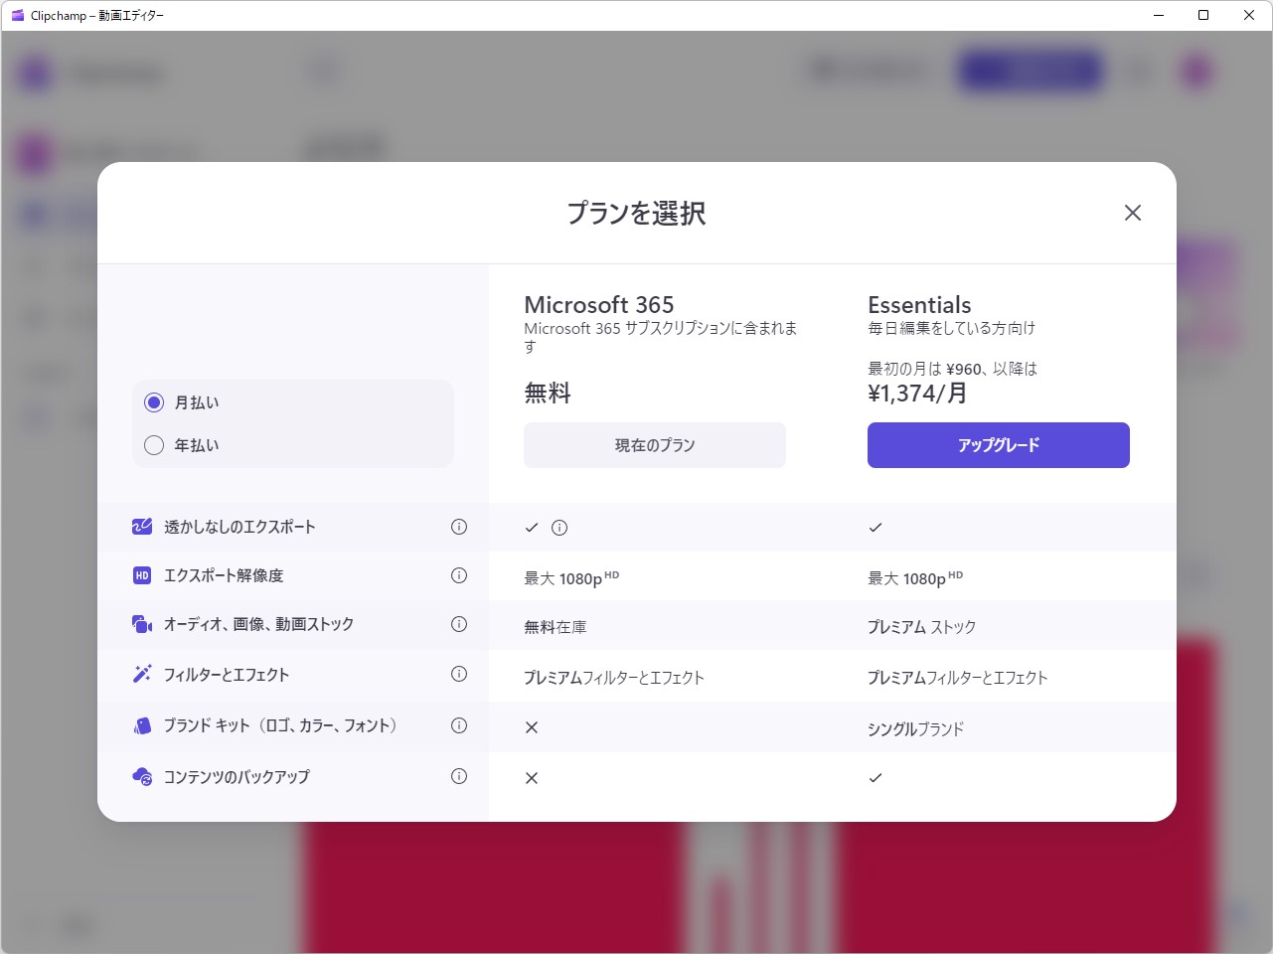Open the info tooltip for エクスポート解像度

[x=458, y=575]
